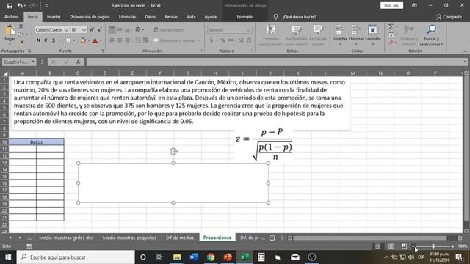Switch to the Insertar ribbon tab
Screen dimensions: 470x264
pos(54,17)
